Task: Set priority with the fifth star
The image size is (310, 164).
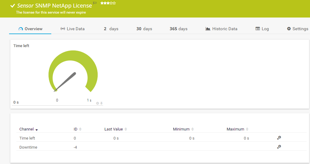Action: (114, 3)
